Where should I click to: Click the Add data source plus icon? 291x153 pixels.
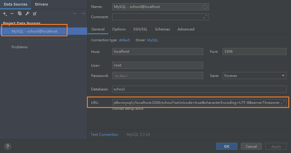coord(5,13)
